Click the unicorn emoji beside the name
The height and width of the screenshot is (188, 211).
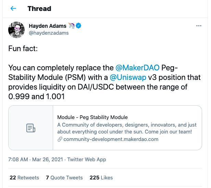[x=72, y=26]
